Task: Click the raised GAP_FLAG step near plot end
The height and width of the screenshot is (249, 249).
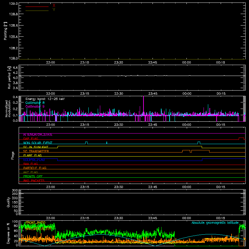Action: 242,138
